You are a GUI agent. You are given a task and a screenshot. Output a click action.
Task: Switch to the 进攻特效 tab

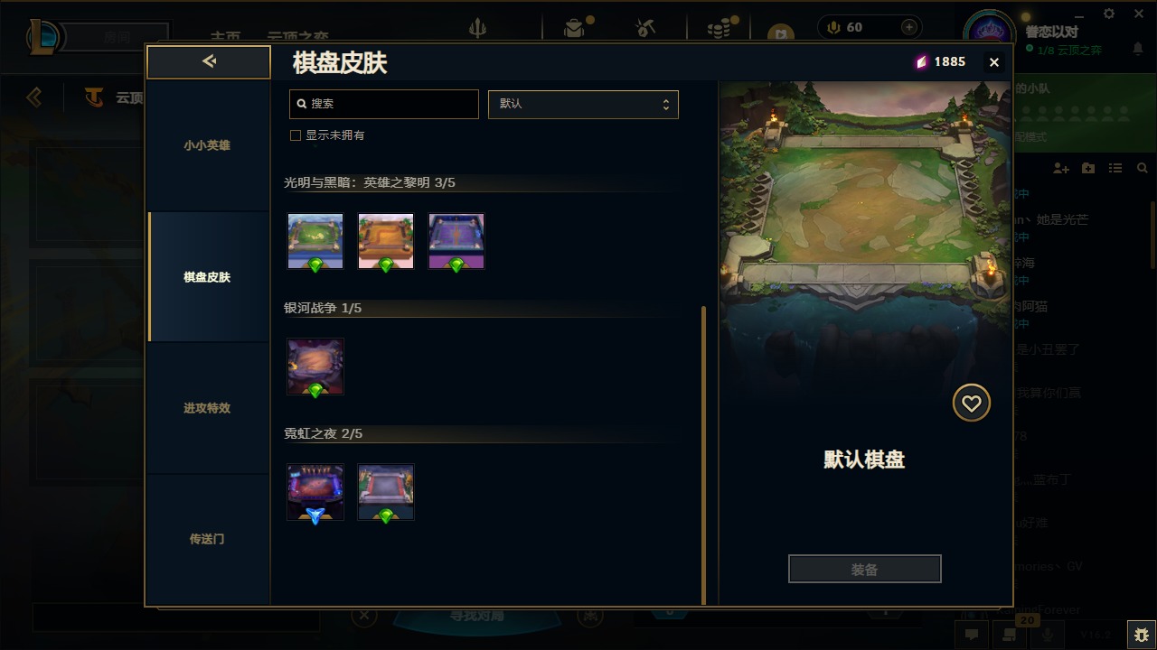[x=207, y=408]
